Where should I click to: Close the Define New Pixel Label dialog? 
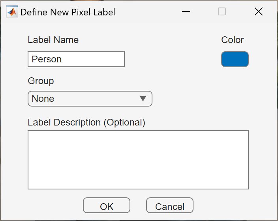tap(259, 12)
